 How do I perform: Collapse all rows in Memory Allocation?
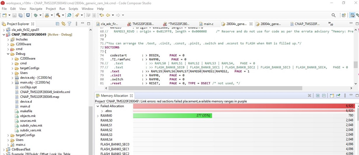pyautogui.click(x=324, y=96)
